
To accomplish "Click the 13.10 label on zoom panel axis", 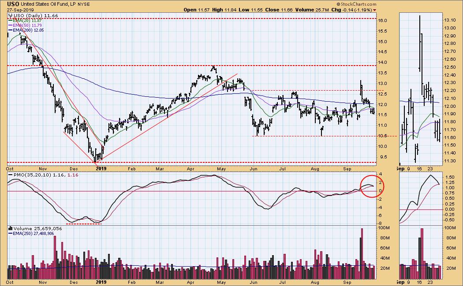I will pyautogui.click(x=450, y=20).
